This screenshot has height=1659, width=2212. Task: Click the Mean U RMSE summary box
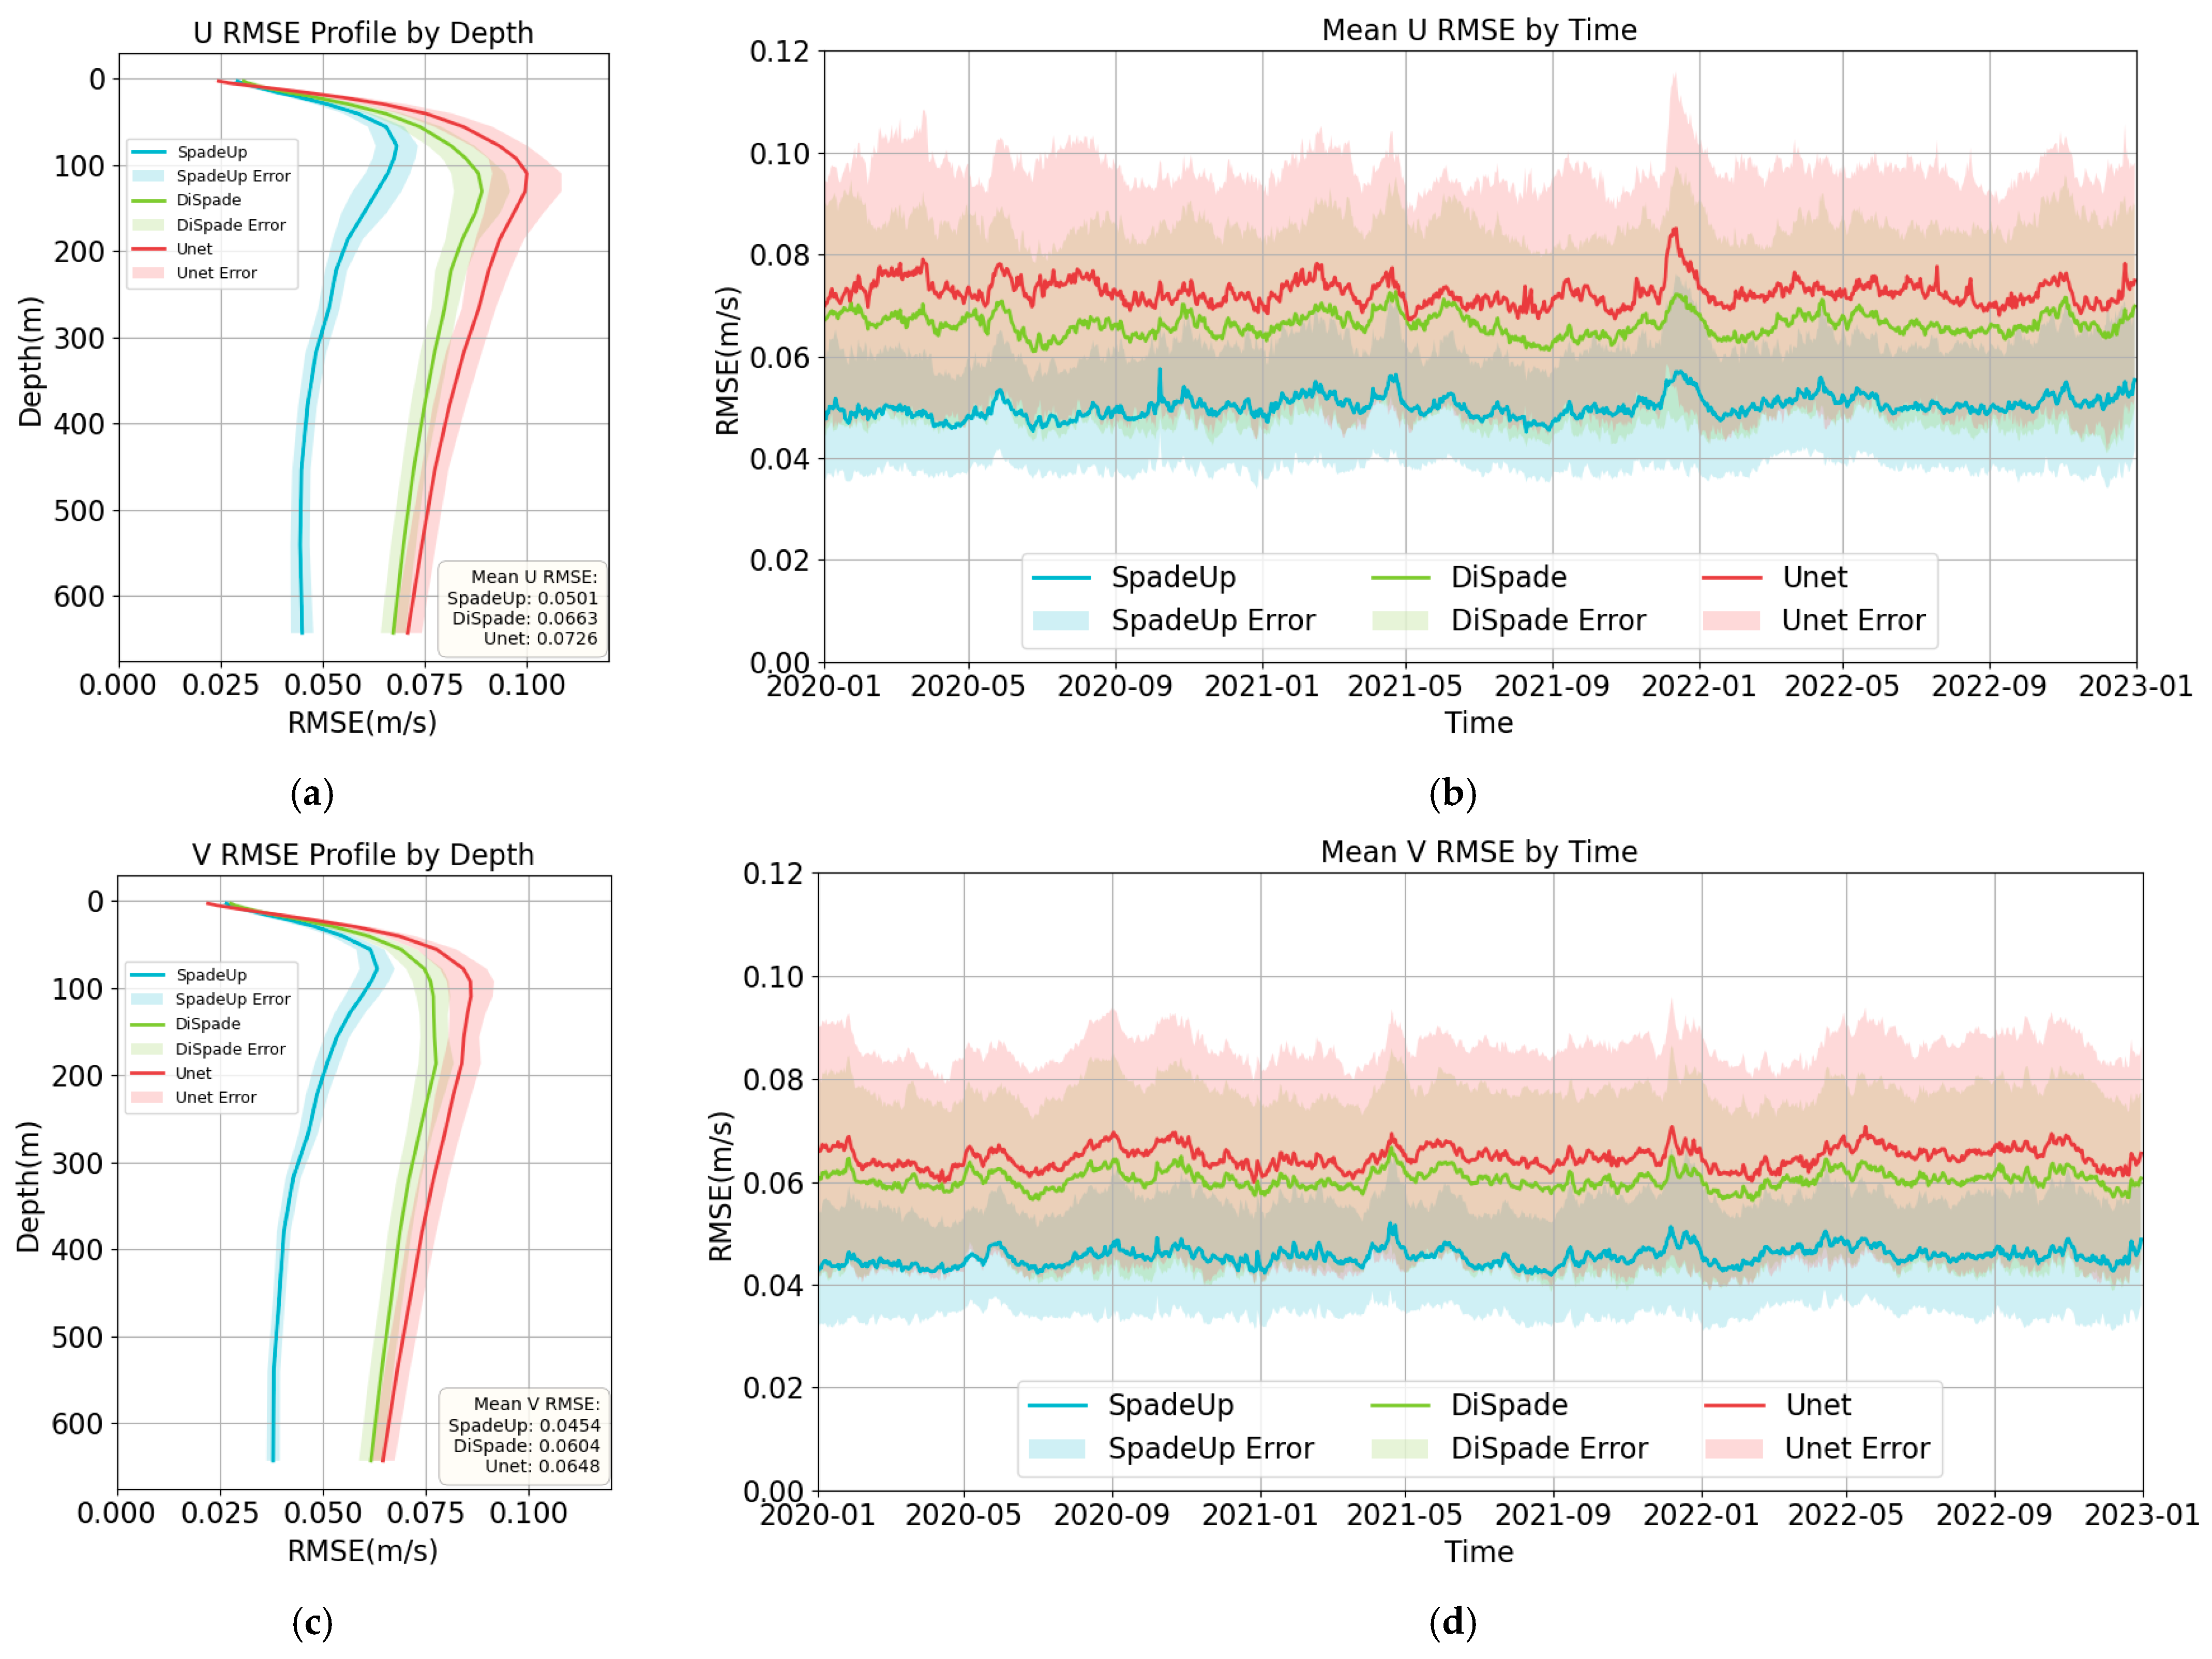(522, 608)
